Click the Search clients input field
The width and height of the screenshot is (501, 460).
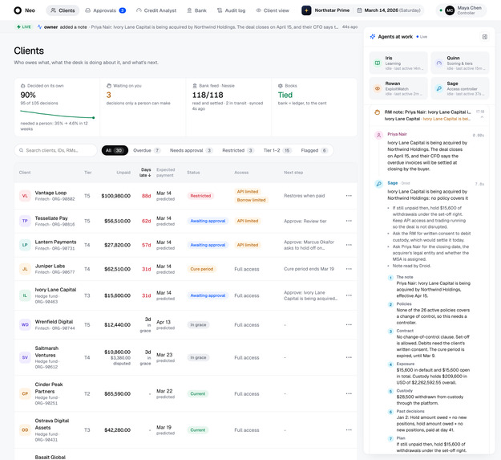(55, 150)
